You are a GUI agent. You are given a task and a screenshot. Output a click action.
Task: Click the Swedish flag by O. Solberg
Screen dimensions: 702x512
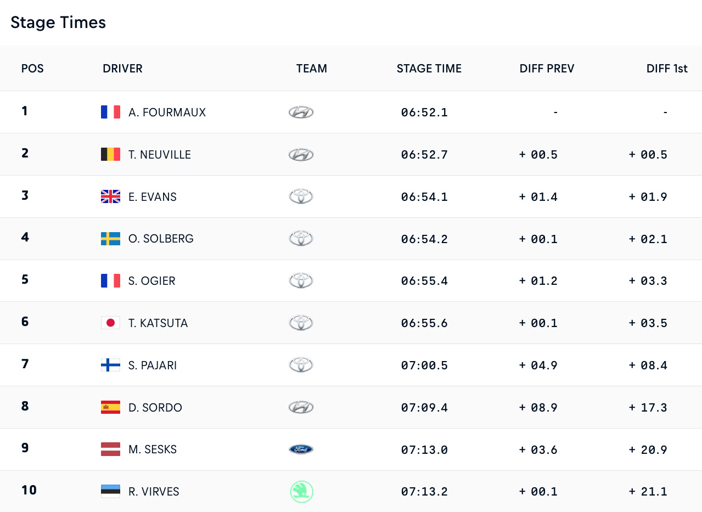[110, 239]
